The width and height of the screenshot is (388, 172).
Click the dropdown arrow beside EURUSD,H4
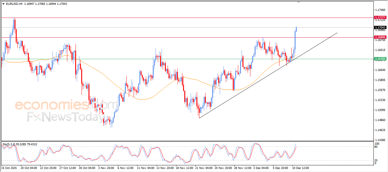click(x=3, y=4)
